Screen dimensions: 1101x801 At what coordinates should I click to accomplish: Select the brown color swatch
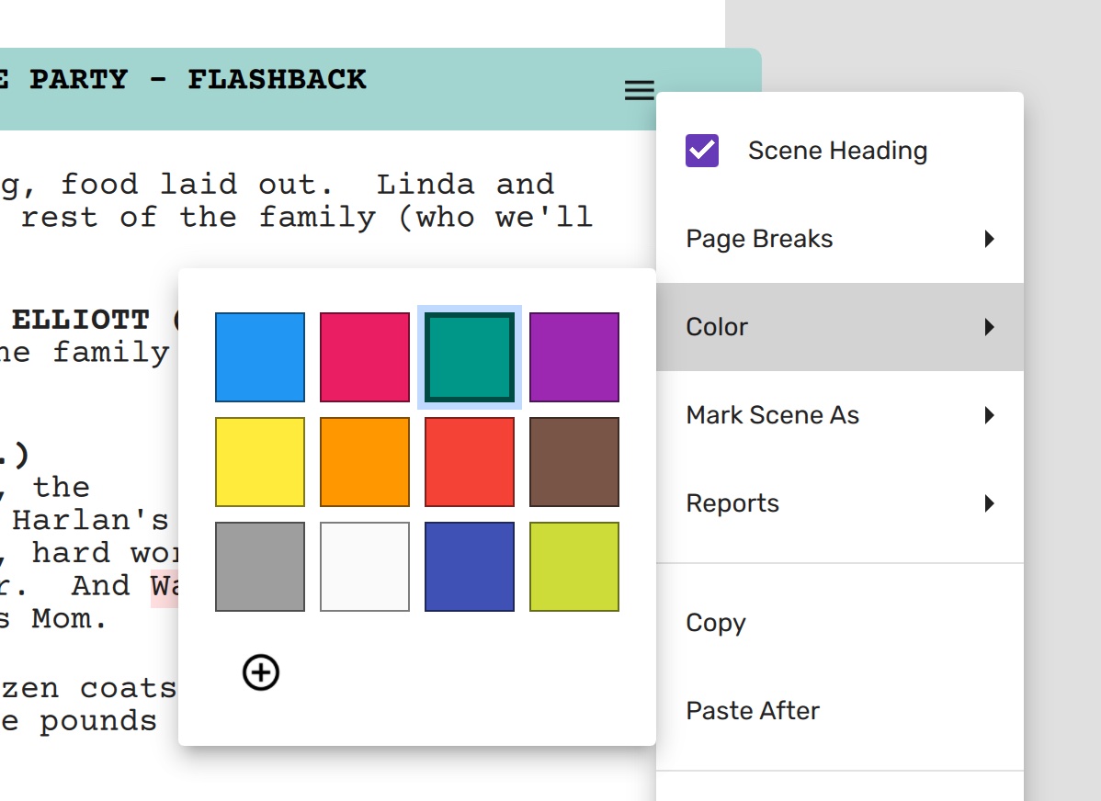(574, 462)
